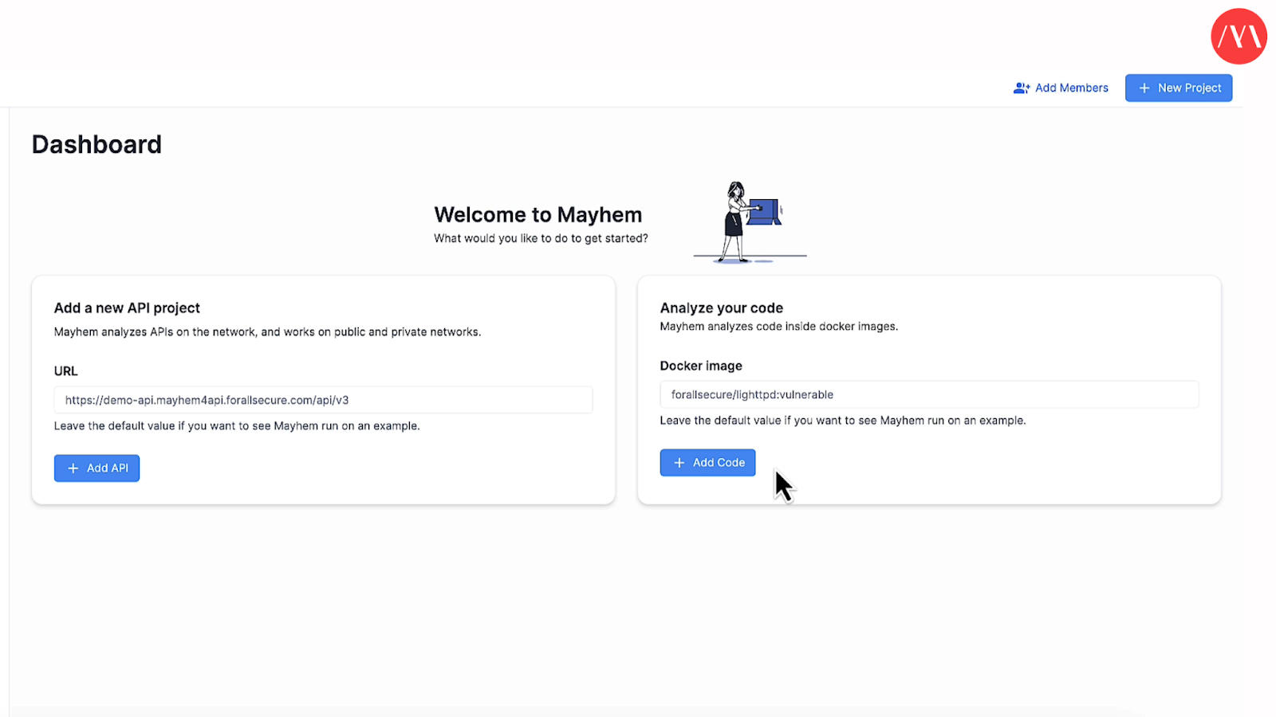1276x717 pixels.
Task: Click the Dashboard page heading
Action: point(96,144)
